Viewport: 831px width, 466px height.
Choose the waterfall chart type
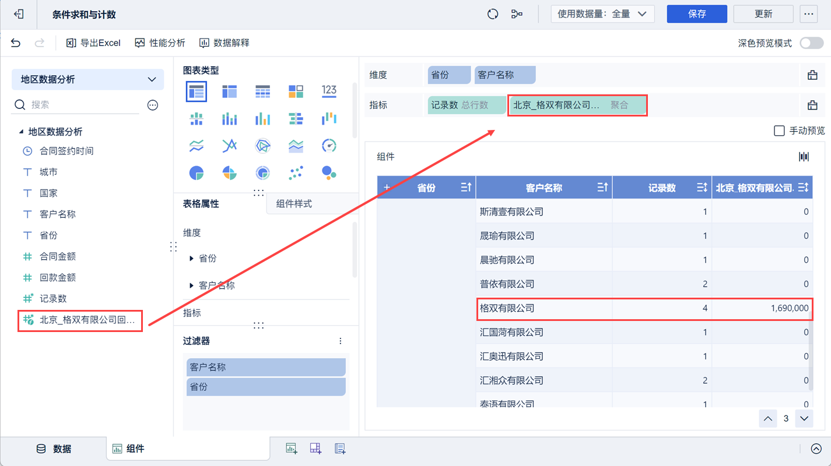coord(329,119)
